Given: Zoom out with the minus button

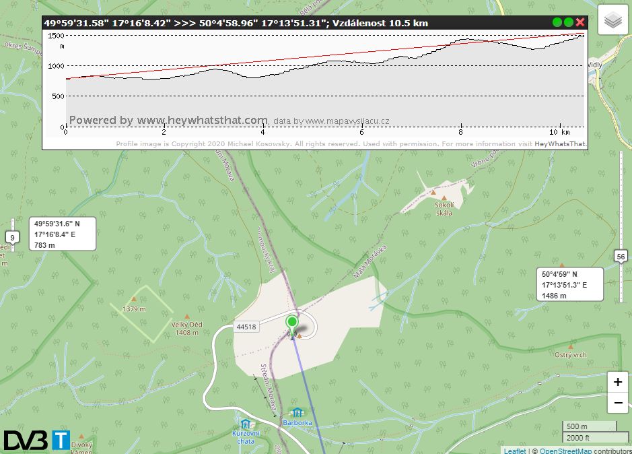Looking at the screenshot, I should point(618,403).
